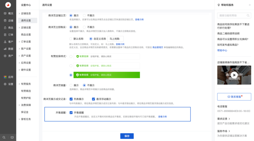
Task: Open 概况 overview in the left sidebar
Action: [x=8, y=14]
